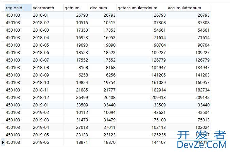
Task: Click the dealnum column header
Action: (103, 8)
